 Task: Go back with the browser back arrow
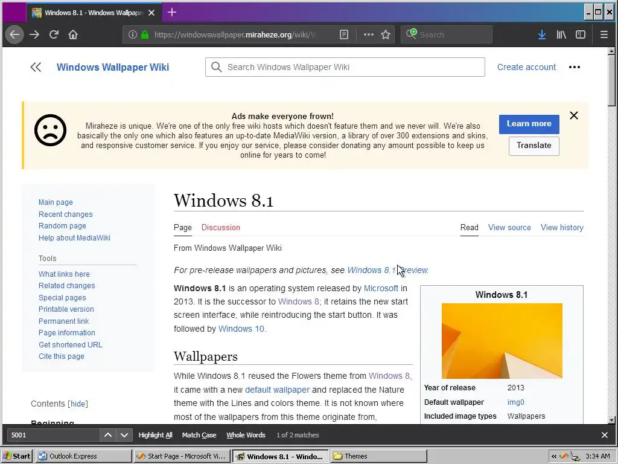tap(14, 34)
